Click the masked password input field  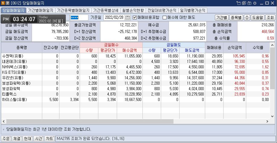[x=79, y=18]
